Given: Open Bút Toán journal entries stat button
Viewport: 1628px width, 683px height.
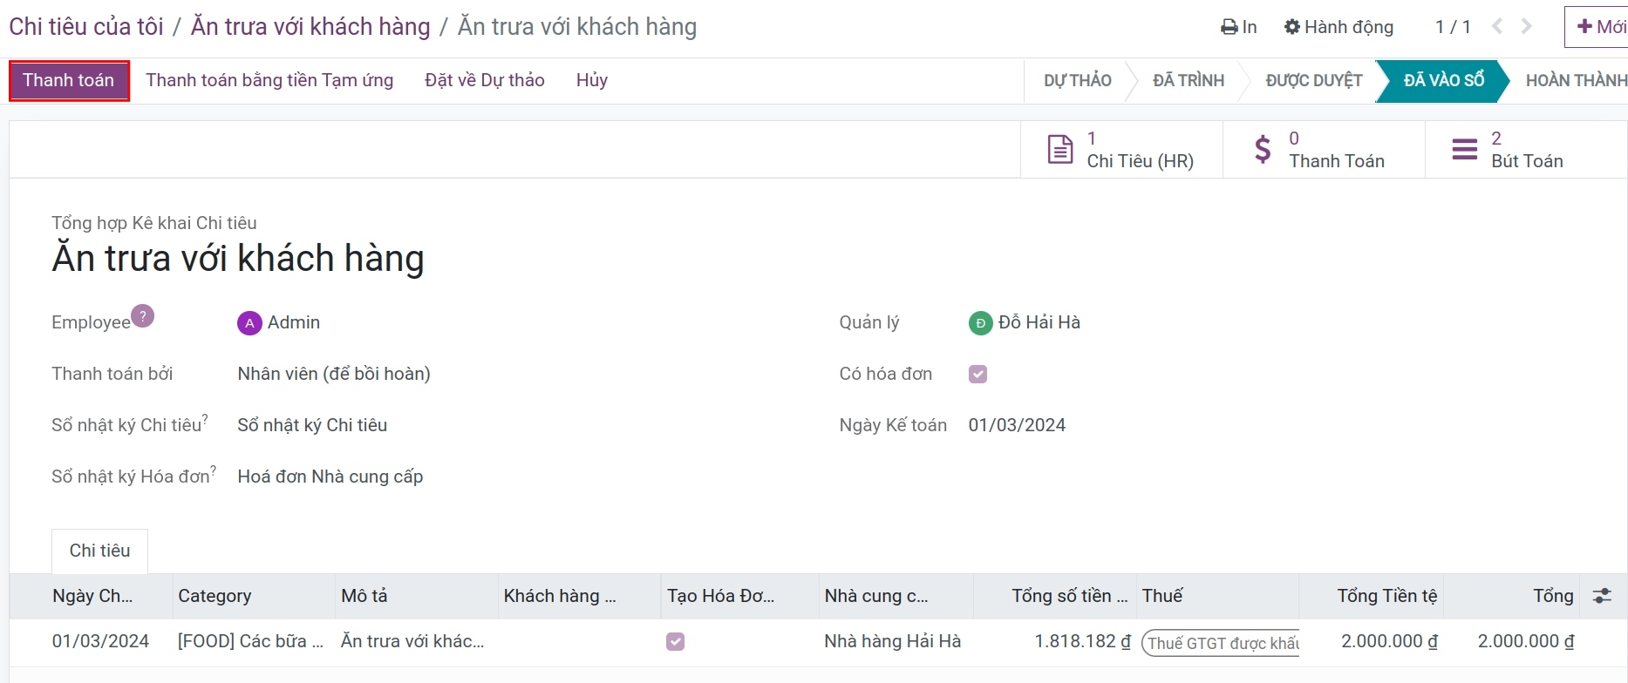Looking at the screenshot, I should pos(1526,150).
